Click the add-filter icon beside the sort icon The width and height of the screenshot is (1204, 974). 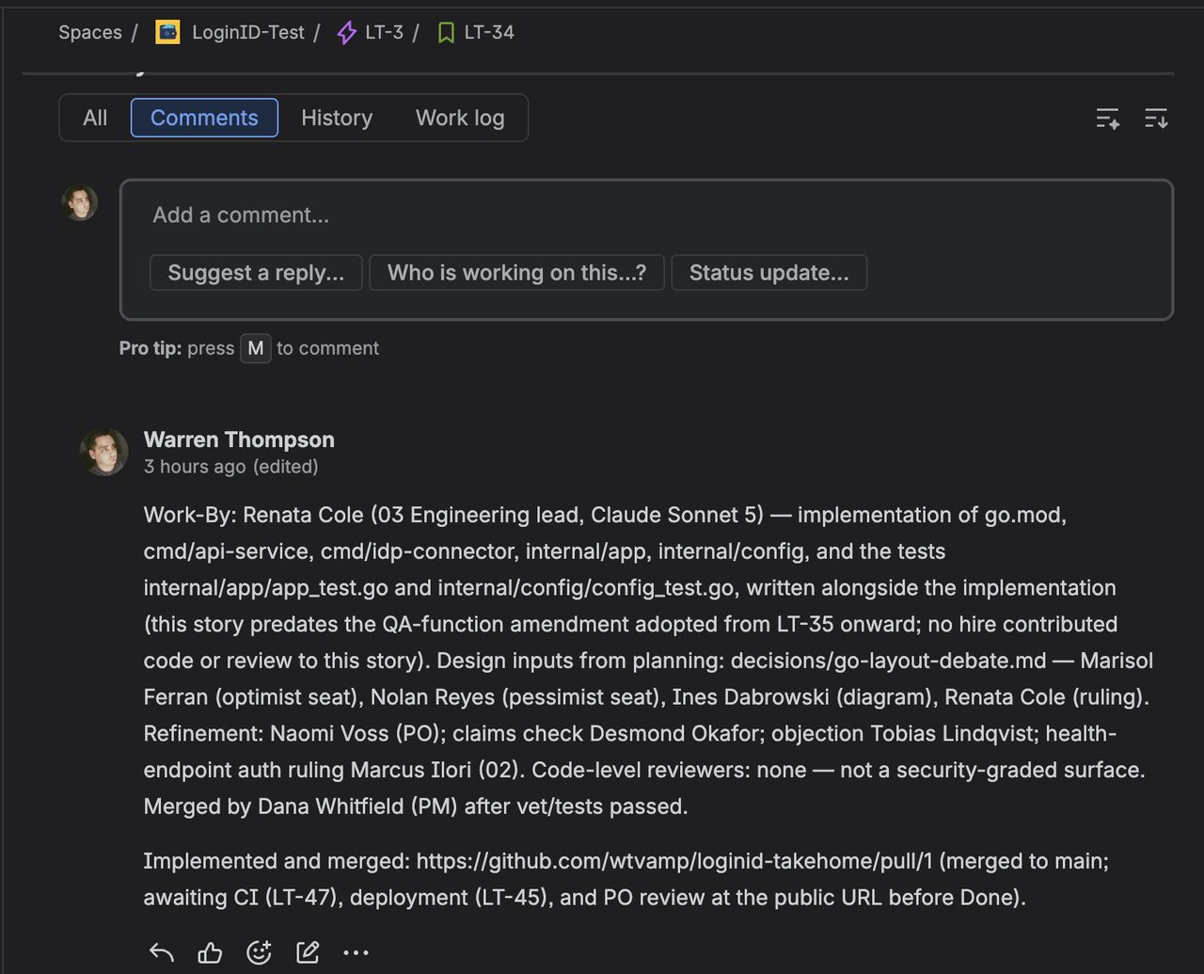[x=1108, y=119]
